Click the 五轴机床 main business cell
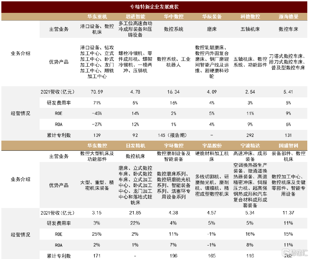The width and height of the screenshot is (310, 259). [250, 29]
